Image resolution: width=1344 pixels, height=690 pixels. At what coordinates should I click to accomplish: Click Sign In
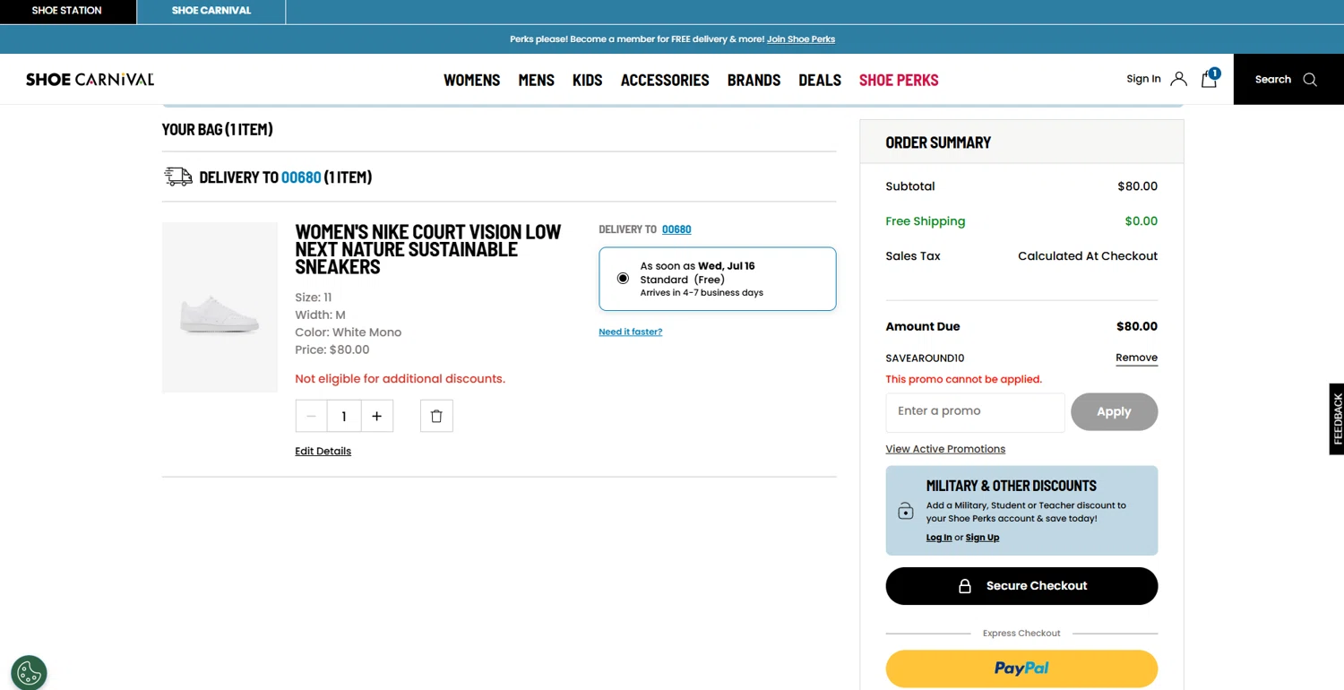1143,79
